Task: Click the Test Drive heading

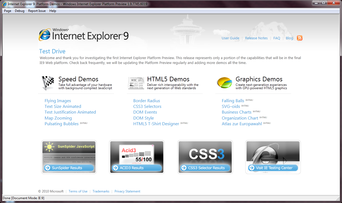Action: tap(52, 51)
